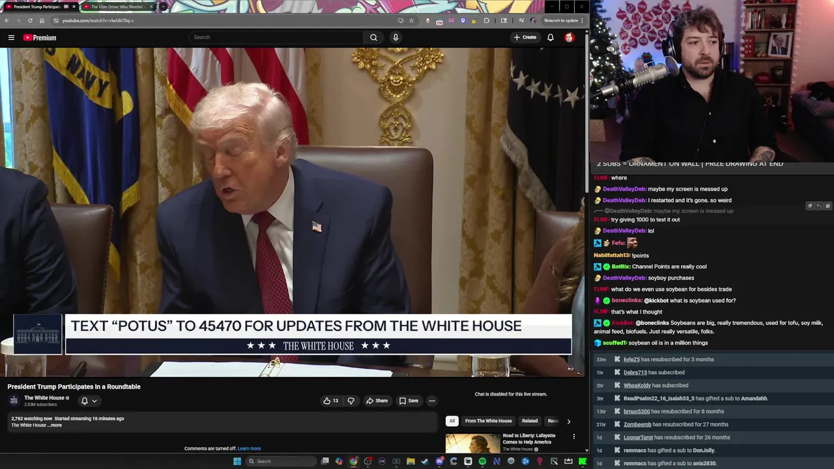This screenshot has width=834, height=469.
Task: Go back in browser history
Action: (7, 20)
